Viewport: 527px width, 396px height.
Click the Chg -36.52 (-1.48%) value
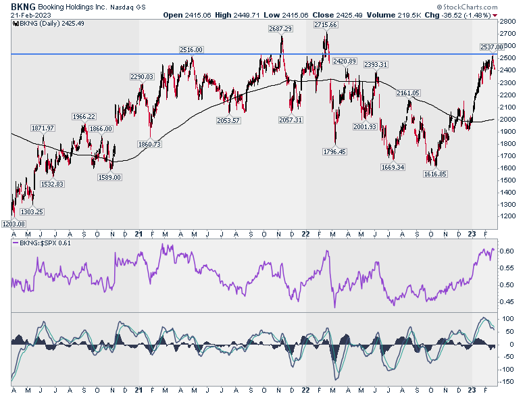click(457, 15)
